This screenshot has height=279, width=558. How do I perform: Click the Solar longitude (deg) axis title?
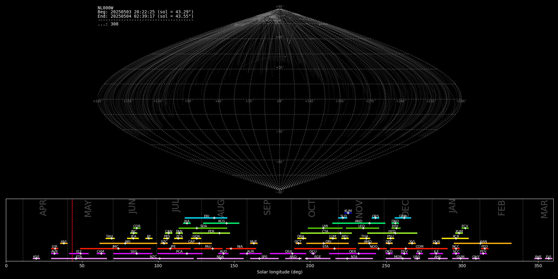[280, 272]
